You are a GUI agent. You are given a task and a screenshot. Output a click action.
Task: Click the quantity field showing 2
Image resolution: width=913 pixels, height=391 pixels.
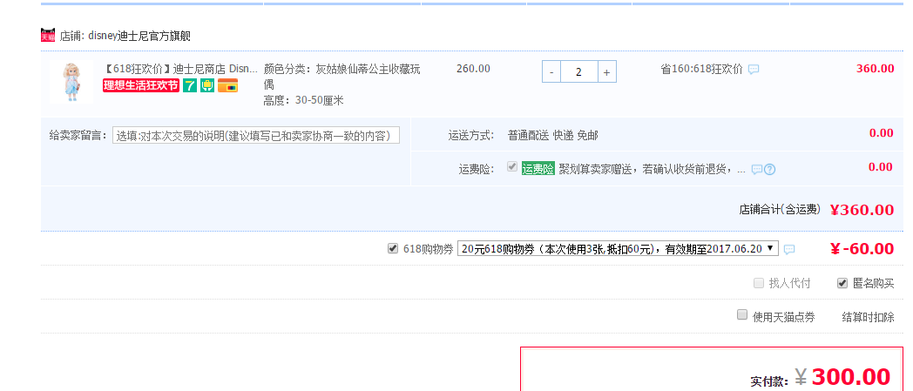click(578, 72)
